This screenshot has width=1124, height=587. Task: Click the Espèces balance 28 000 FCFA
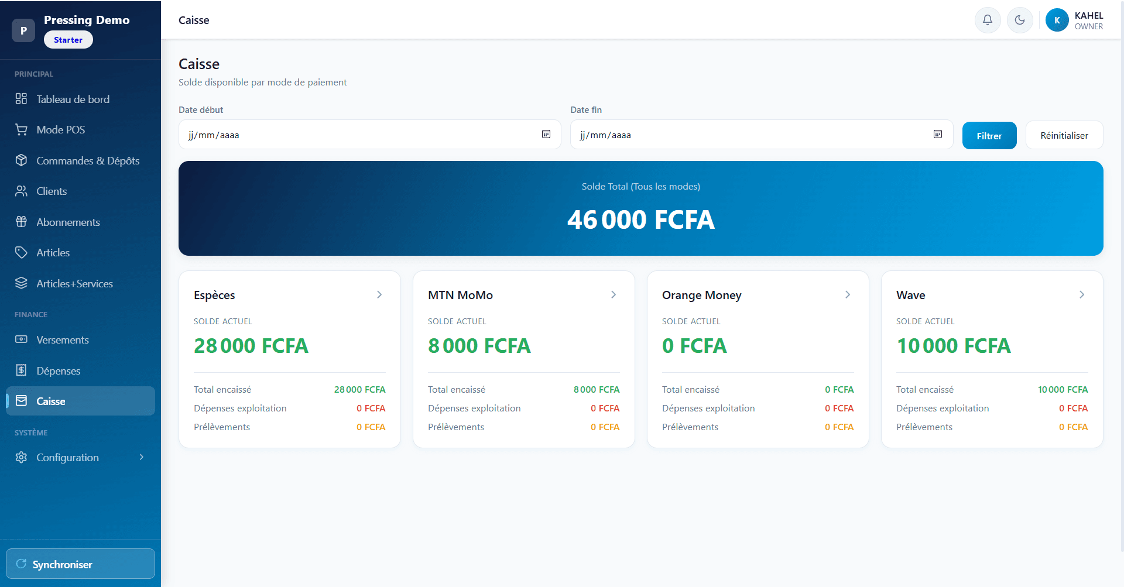(251, 346)
